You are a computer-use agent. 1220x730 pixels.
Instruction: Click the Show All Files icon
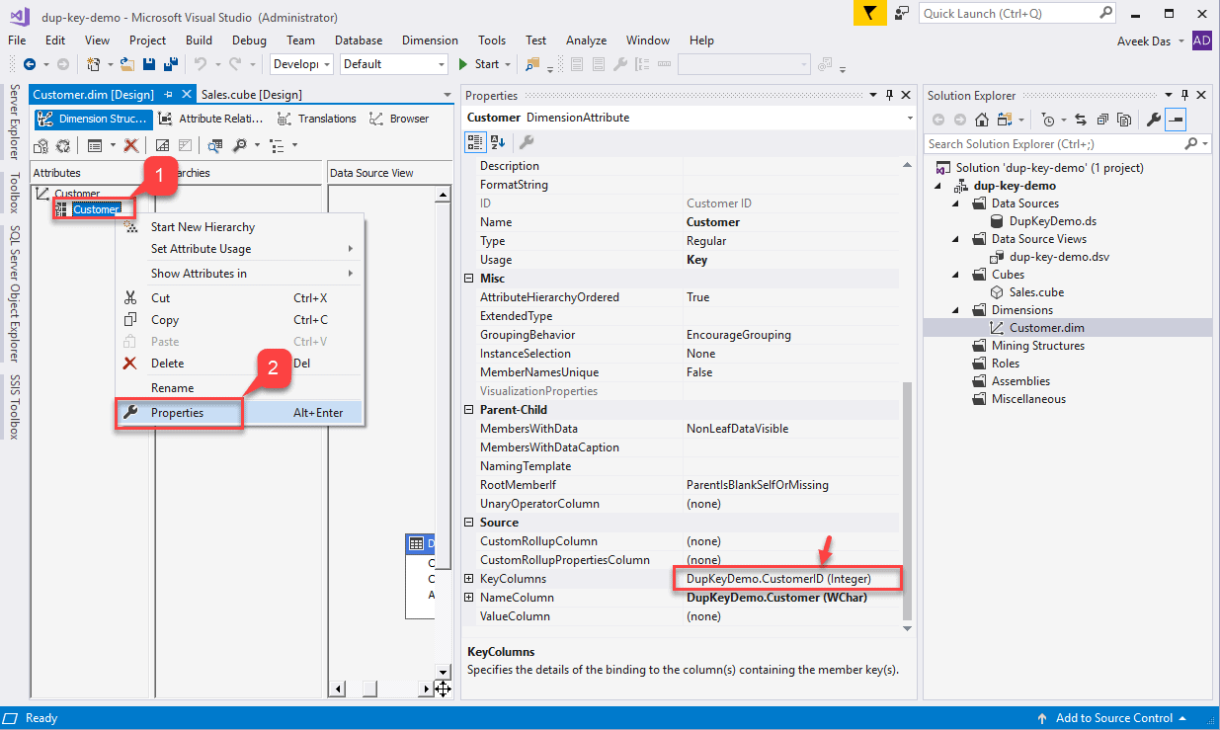[x=1124, y=120]
